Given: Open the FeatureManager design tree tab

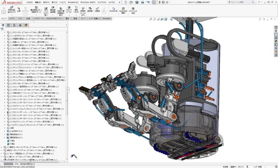Looking at the screenshot, I should [x=3, y=25].
